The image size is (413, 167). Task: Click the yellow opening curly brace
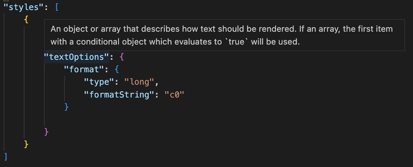pos(26,19)
